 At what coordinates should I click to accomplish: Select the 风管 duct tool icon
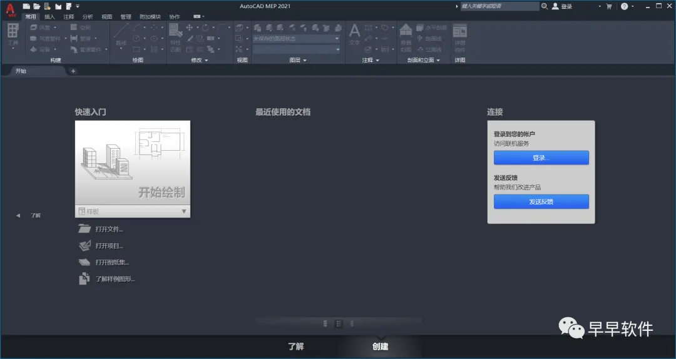(34, 27)
